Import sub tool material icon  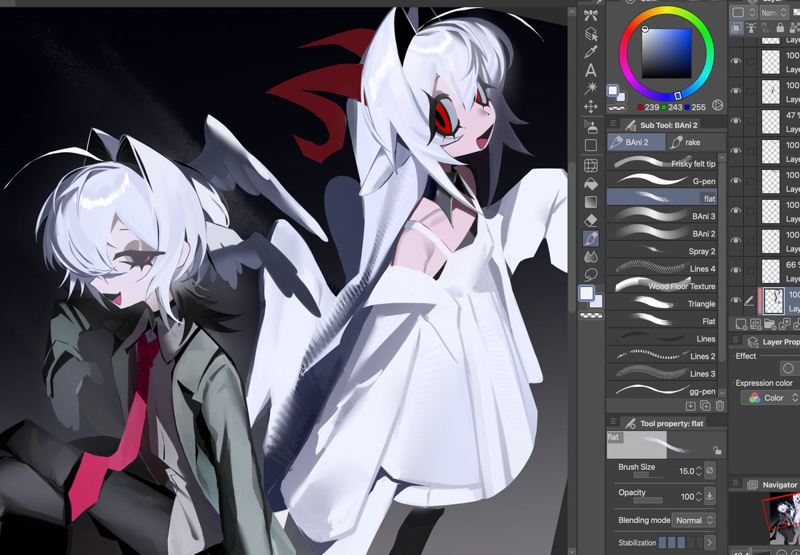click(x=691, y=406)
